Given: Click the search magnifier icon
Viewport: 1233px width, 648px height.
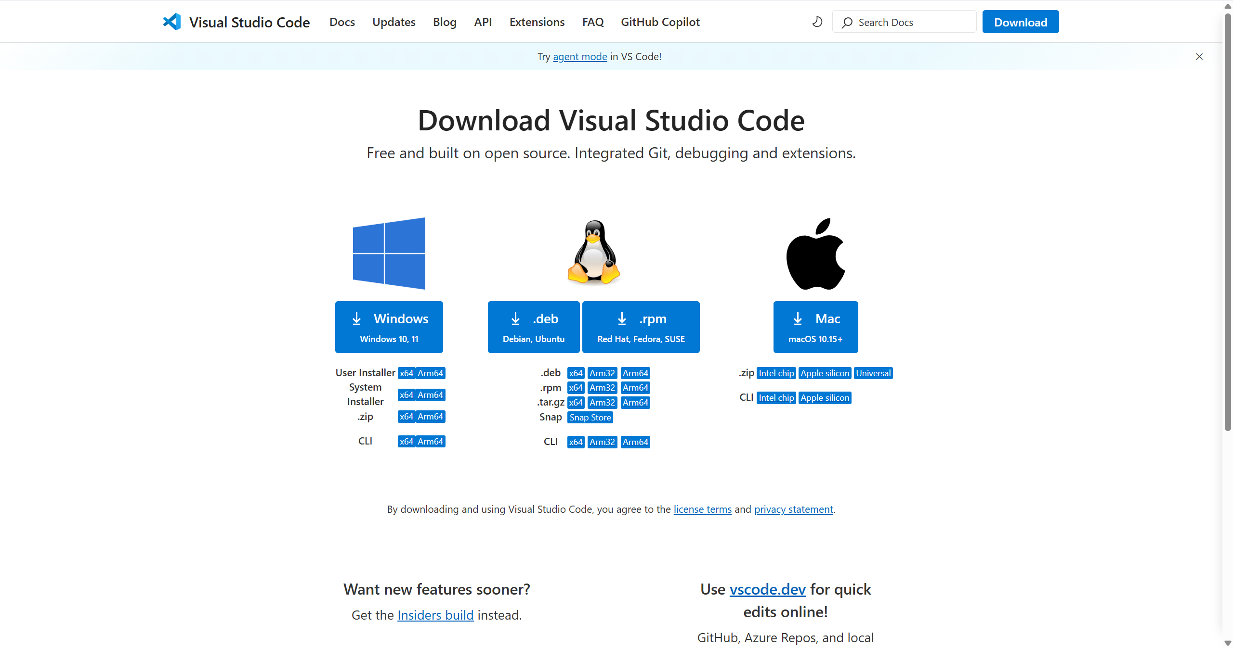Looking at the screenshot, I should [x=847, y=23].
